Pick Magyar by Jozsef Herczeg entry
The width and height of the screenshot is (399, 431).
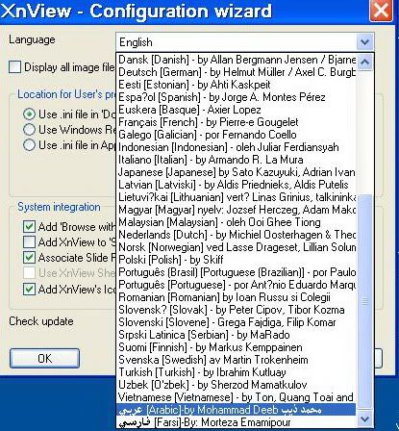(237, 210)
